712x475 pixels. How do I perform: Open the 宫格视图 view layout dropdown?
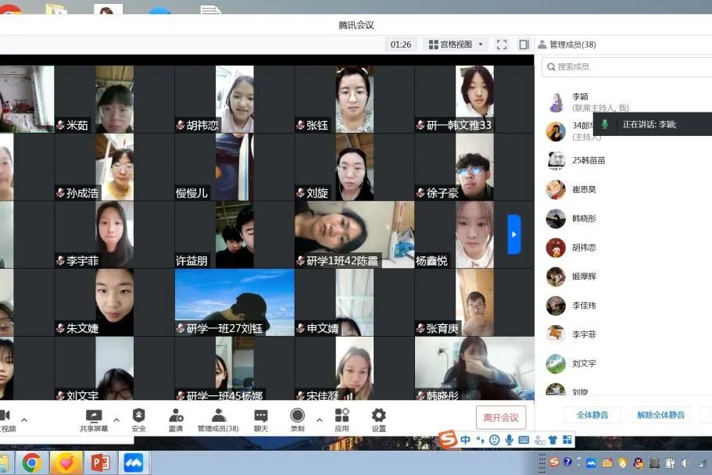456,45
